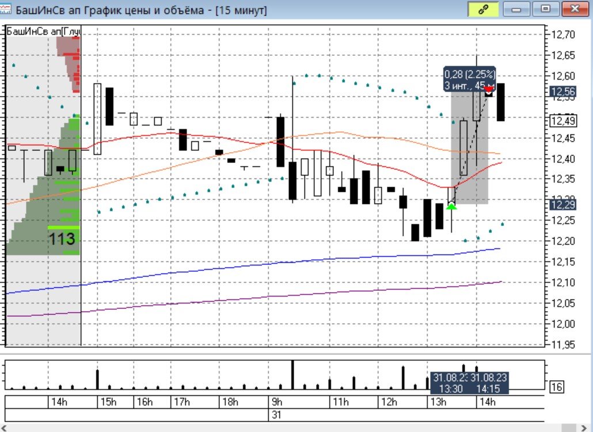Screen dimensions: 593x432
Task: Click the 14h label near right edge
Action: pyautogui.click(x=487, y=401)
